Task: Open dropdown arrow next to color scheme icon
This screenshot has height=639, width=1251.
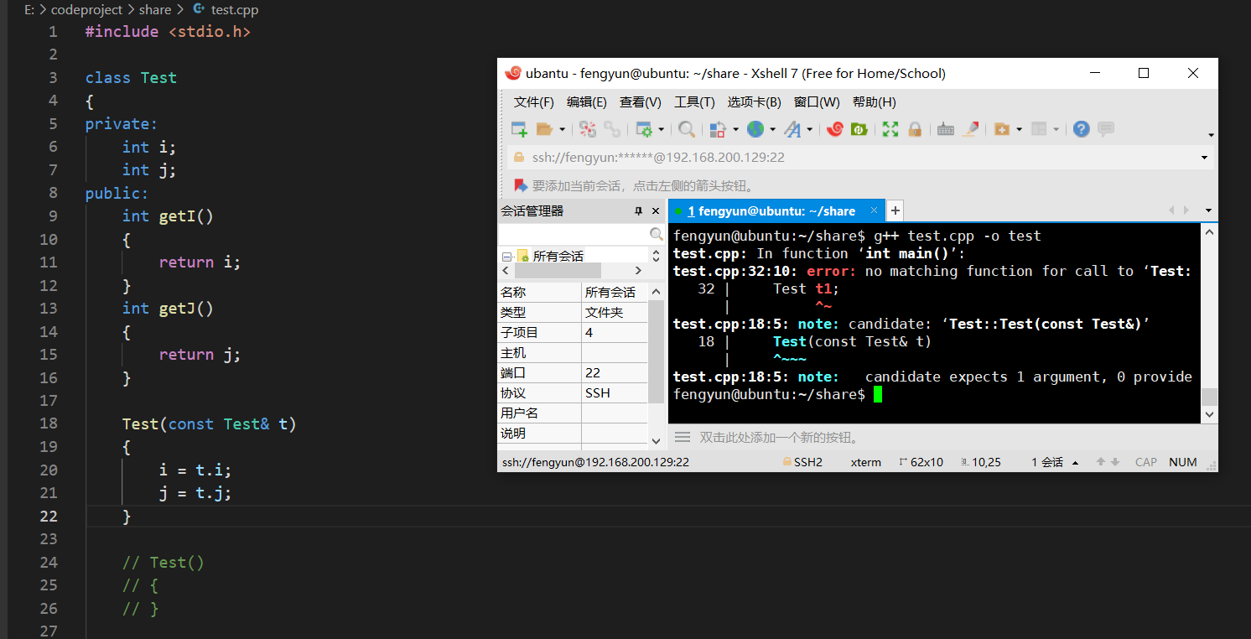Action: 735,129
